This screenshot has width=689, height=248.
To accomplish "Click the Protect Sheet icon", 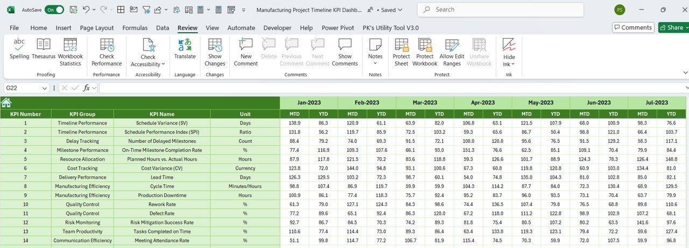I will (401, 45).
